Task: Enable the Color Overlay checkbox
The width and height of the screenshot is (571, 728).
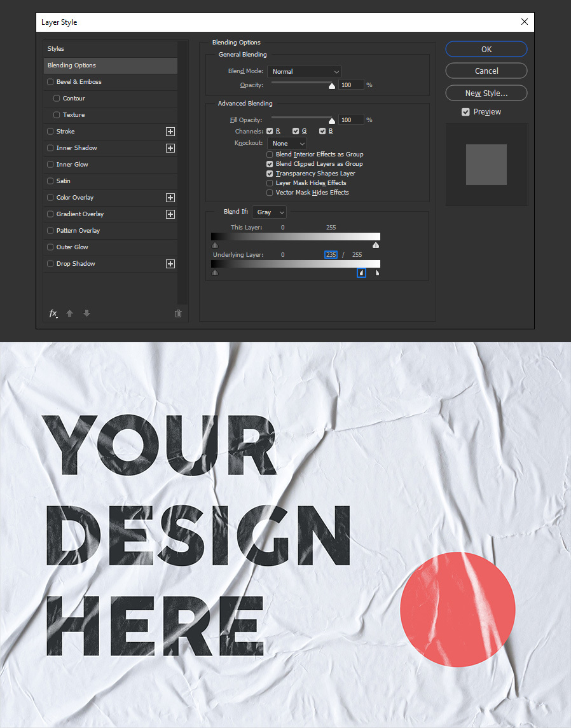Action: (50, 197)
